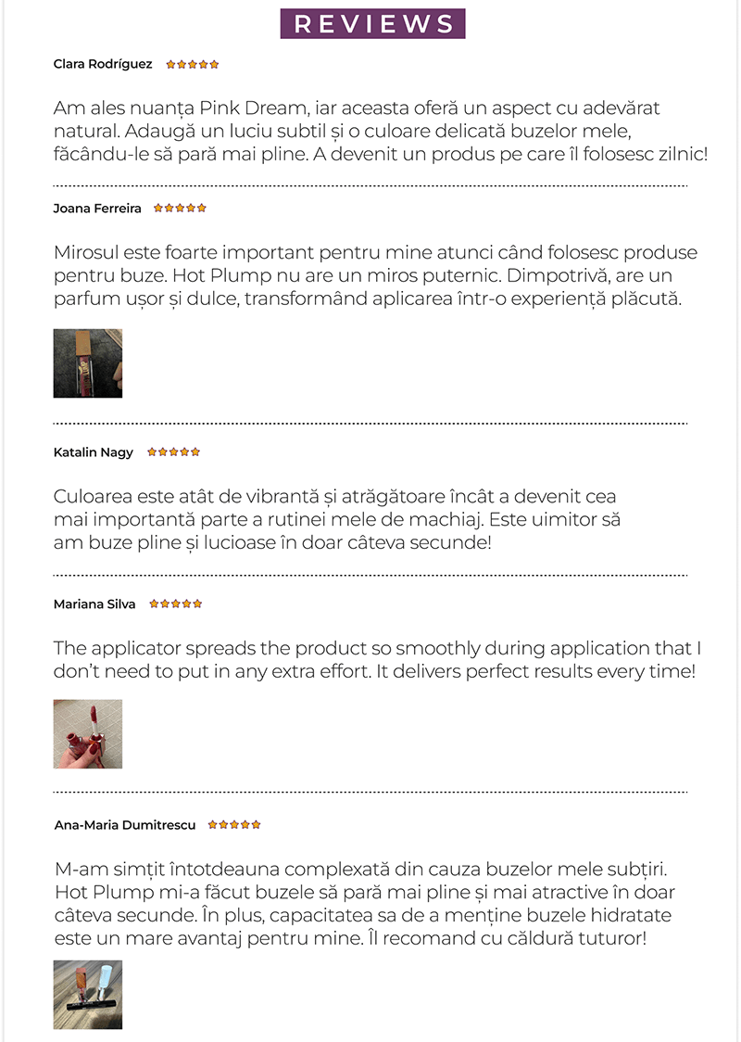Screen dimensions: 741x1042
Task: Click Katalin Nagy's five-star rating
Action: (173, 452)
